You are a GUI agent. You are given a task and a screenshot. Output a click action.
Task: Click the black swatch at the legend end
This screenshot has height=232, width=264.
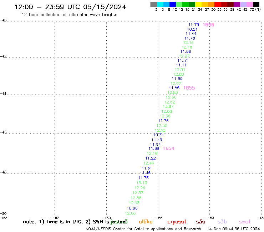coord(256,4)
